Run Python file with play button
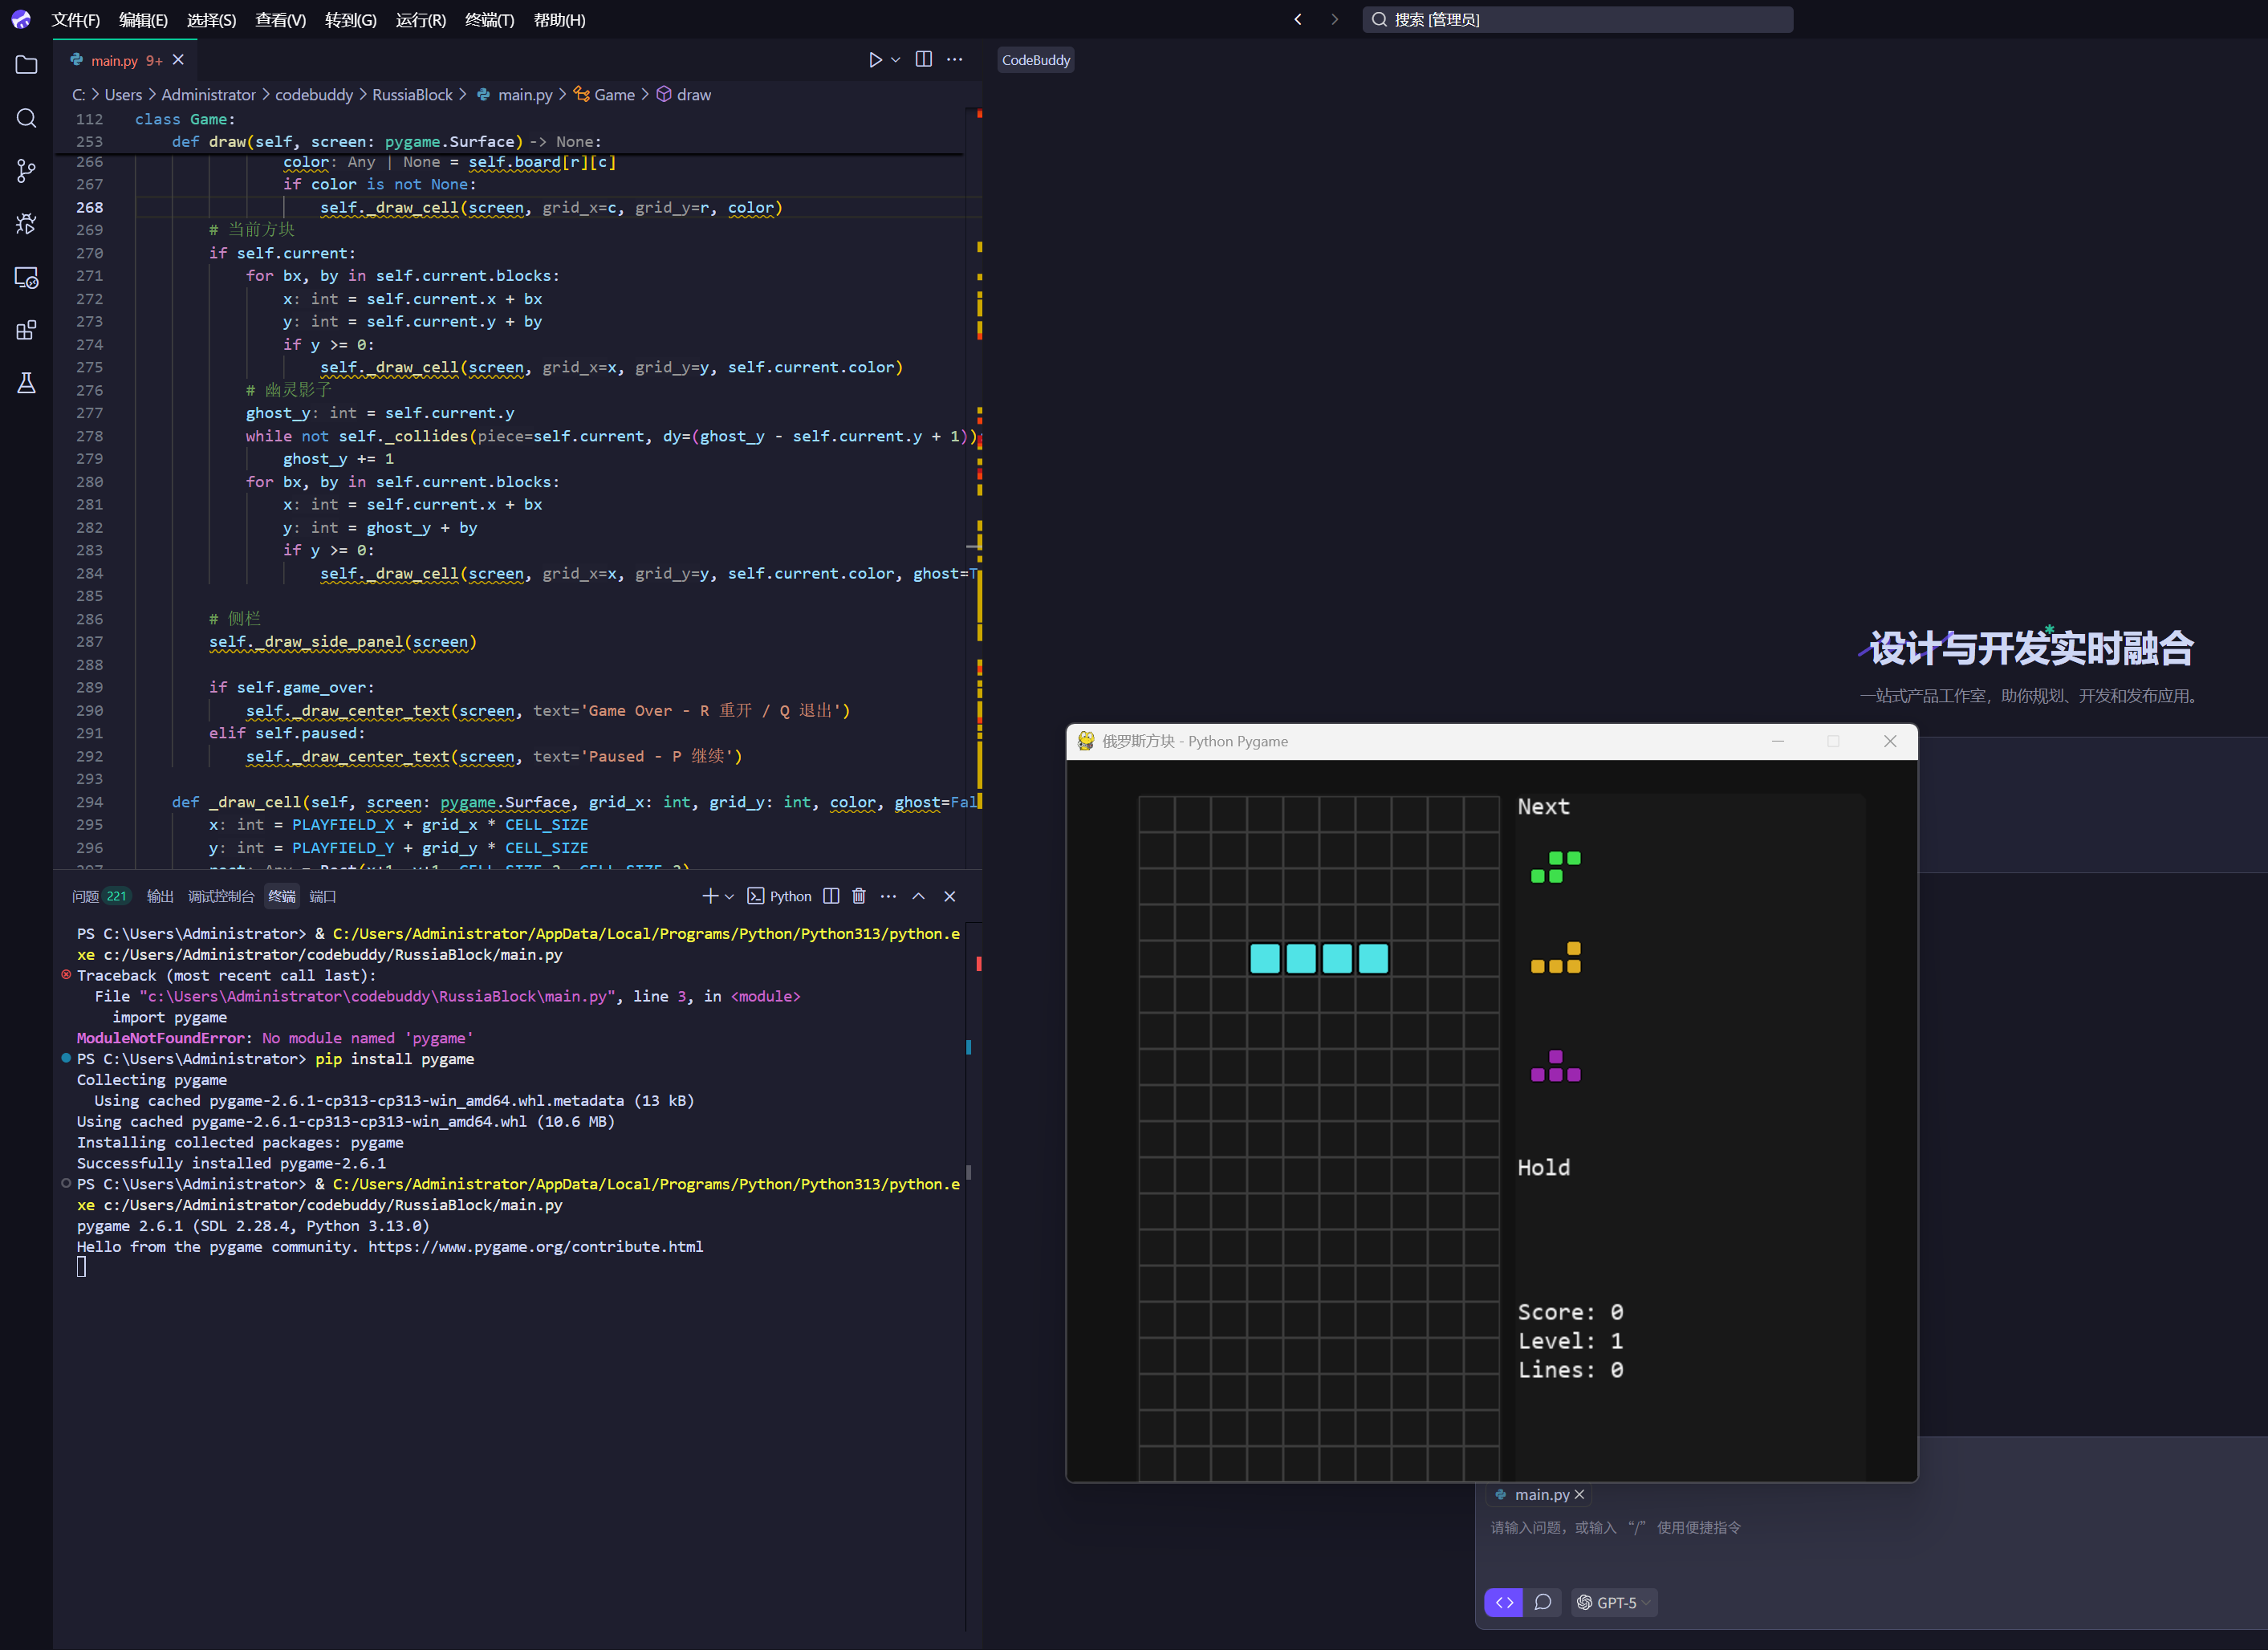 tap(875, 60)
